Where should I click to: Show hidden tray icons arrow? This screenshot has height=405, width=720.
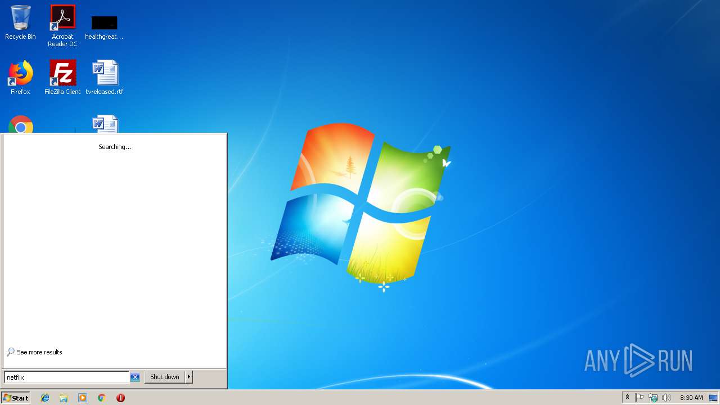coord(627,398)
